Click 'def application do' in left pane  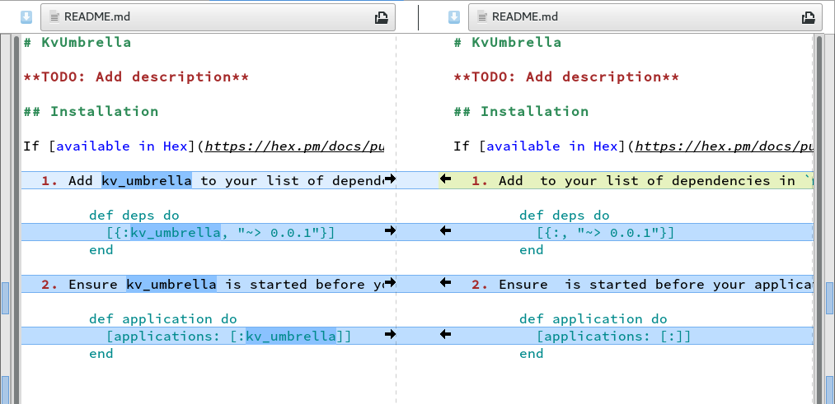click(x=163, y=319)
